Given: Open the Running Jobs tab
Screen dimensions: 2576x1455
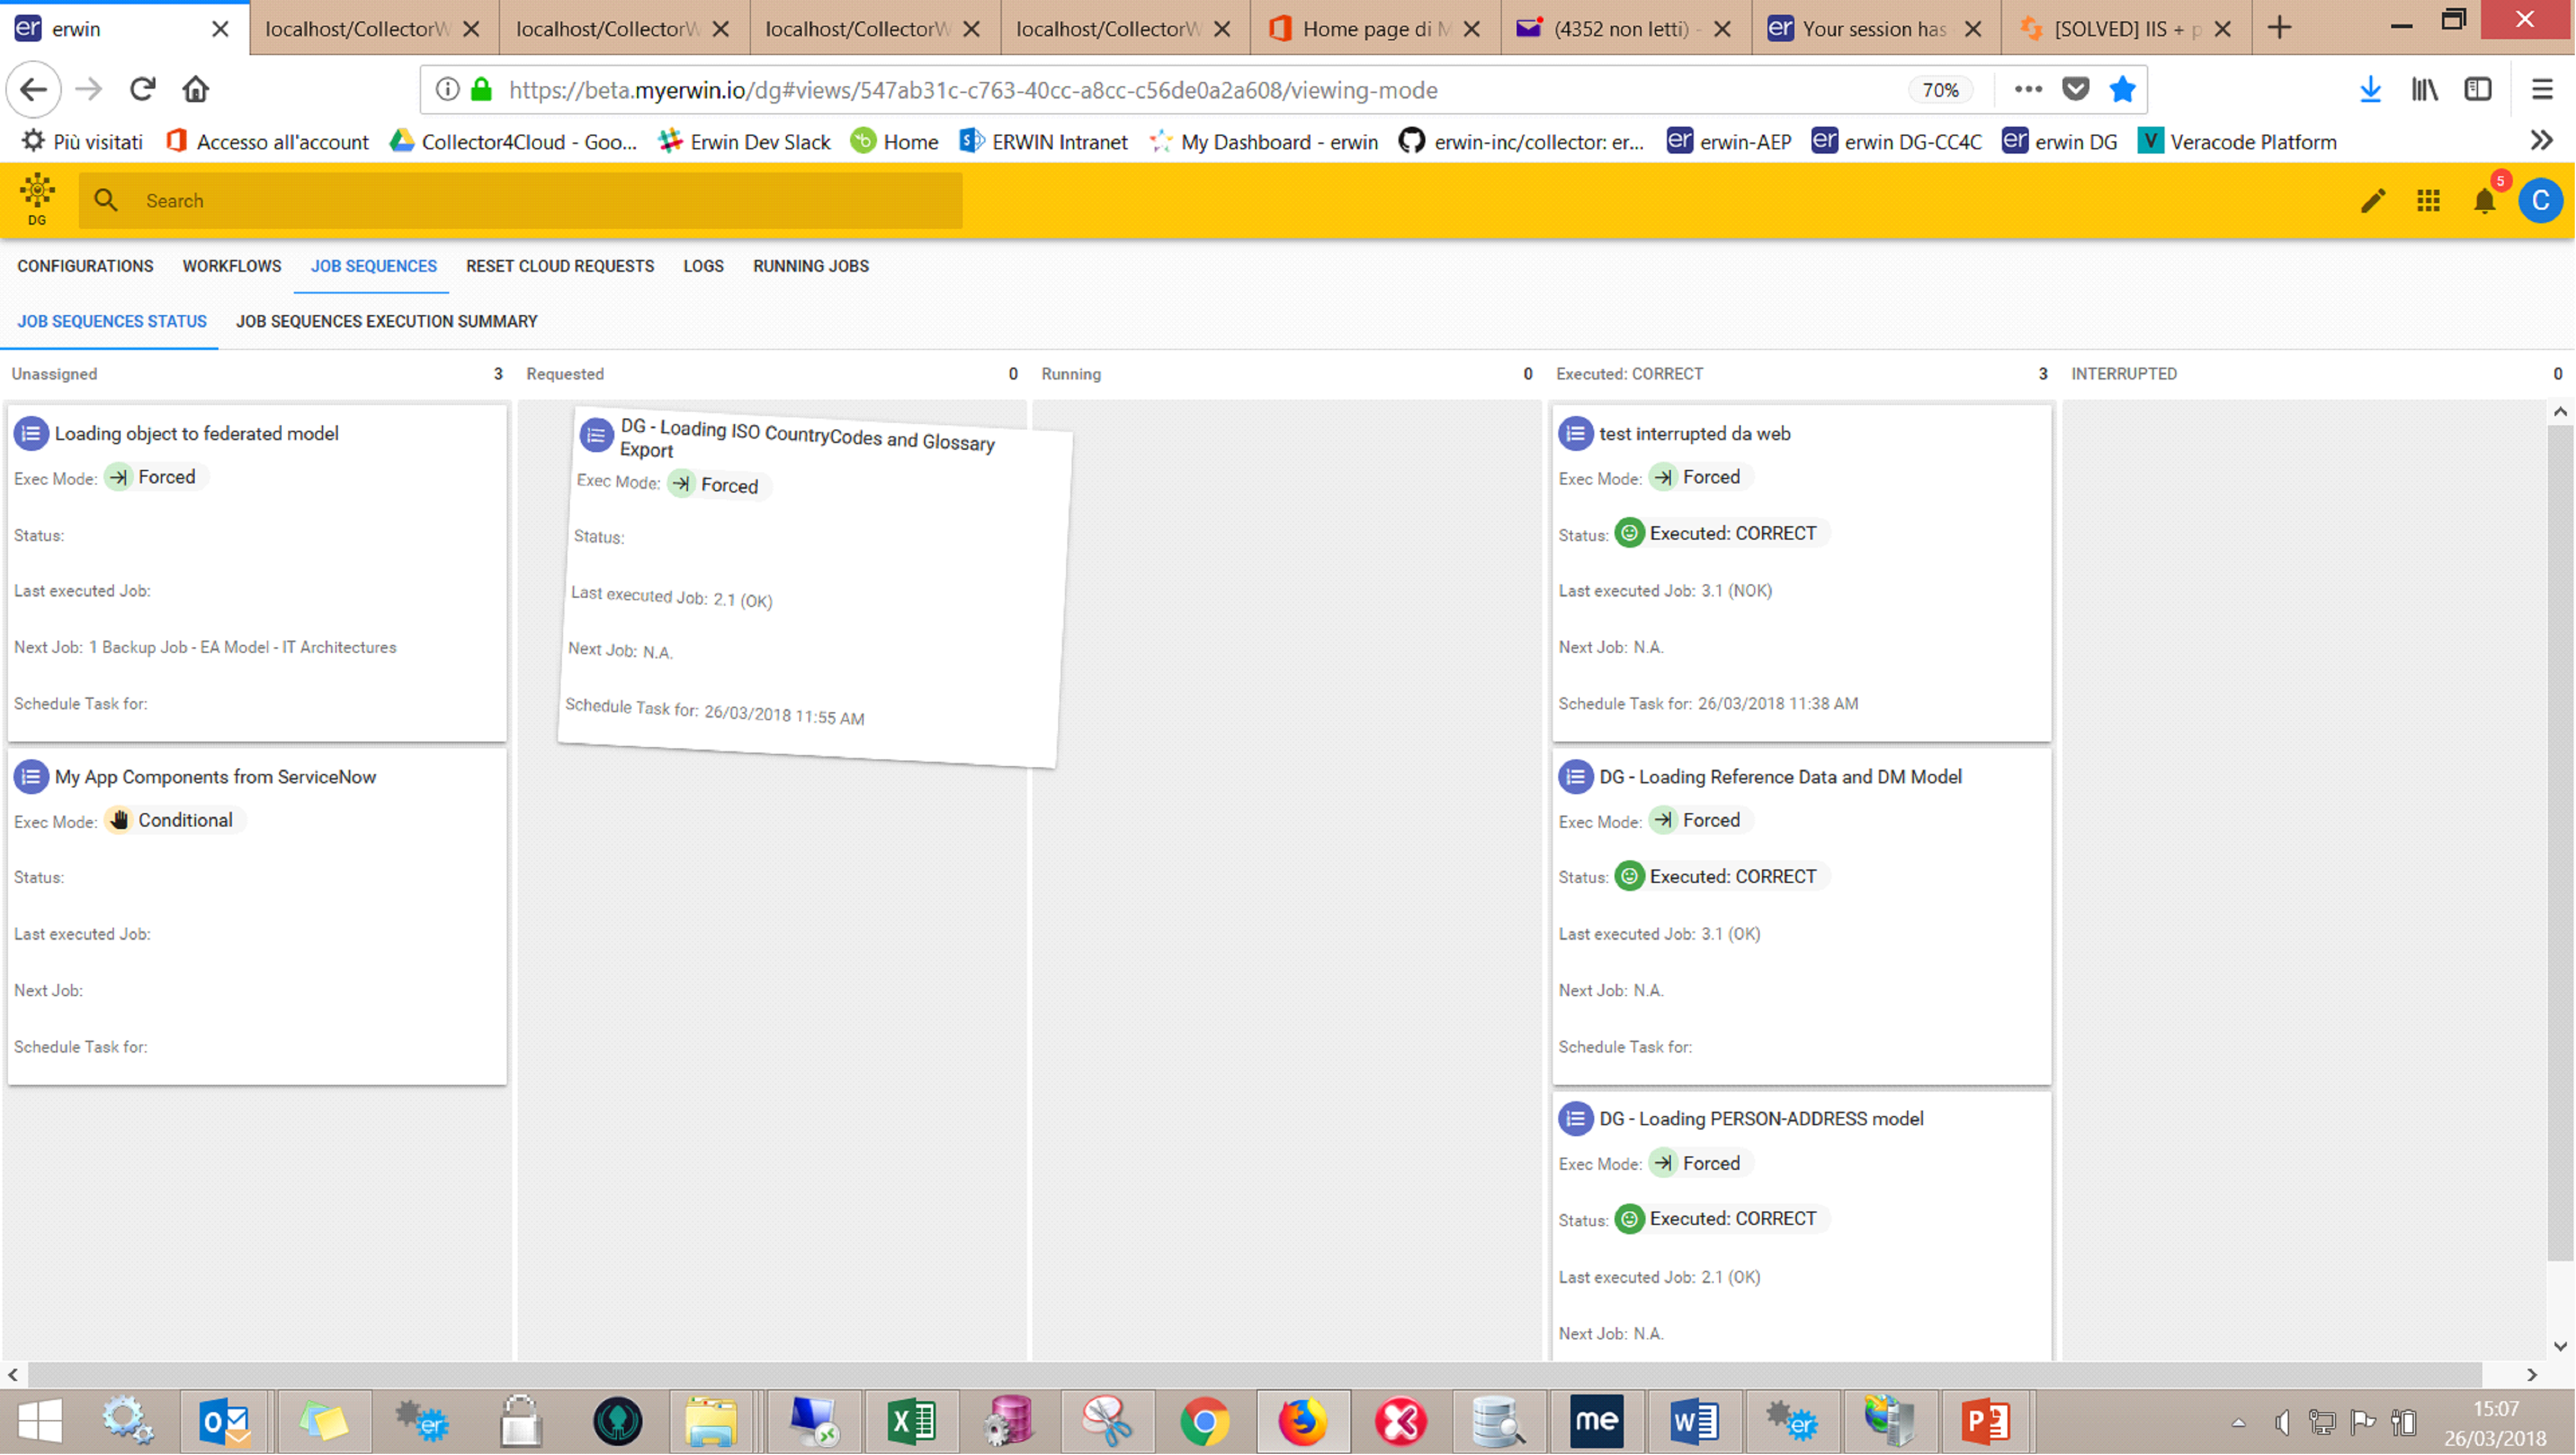Looking at the screenshot, I should tap(810, 266).
